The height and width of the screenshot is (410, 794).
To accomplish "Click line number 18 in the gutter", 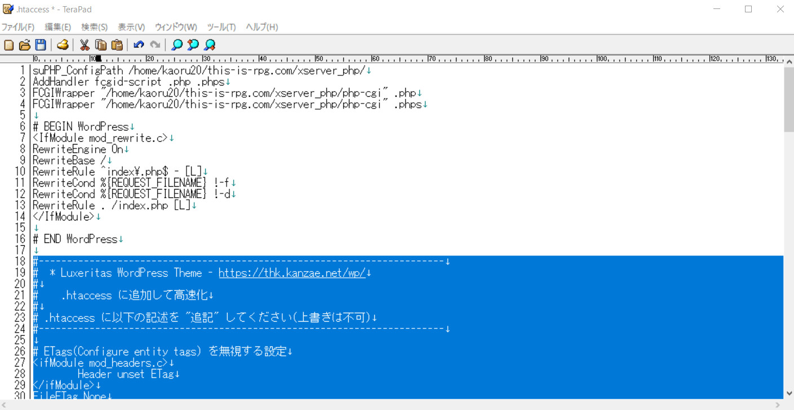I will click(20, 262).
